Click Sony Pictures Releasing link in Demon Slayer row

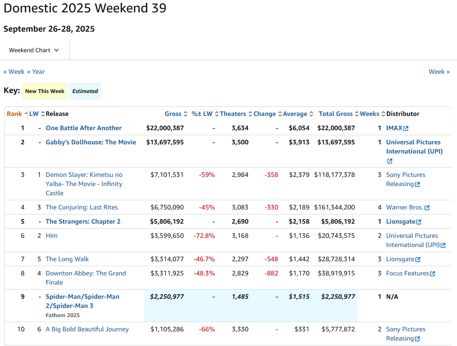pos(406,180)
